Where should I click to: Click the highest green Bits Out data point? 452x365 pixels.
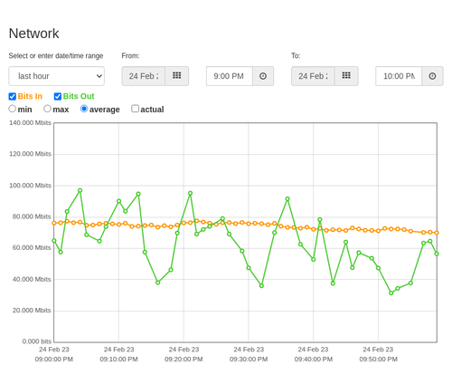[x=80, y=190]
